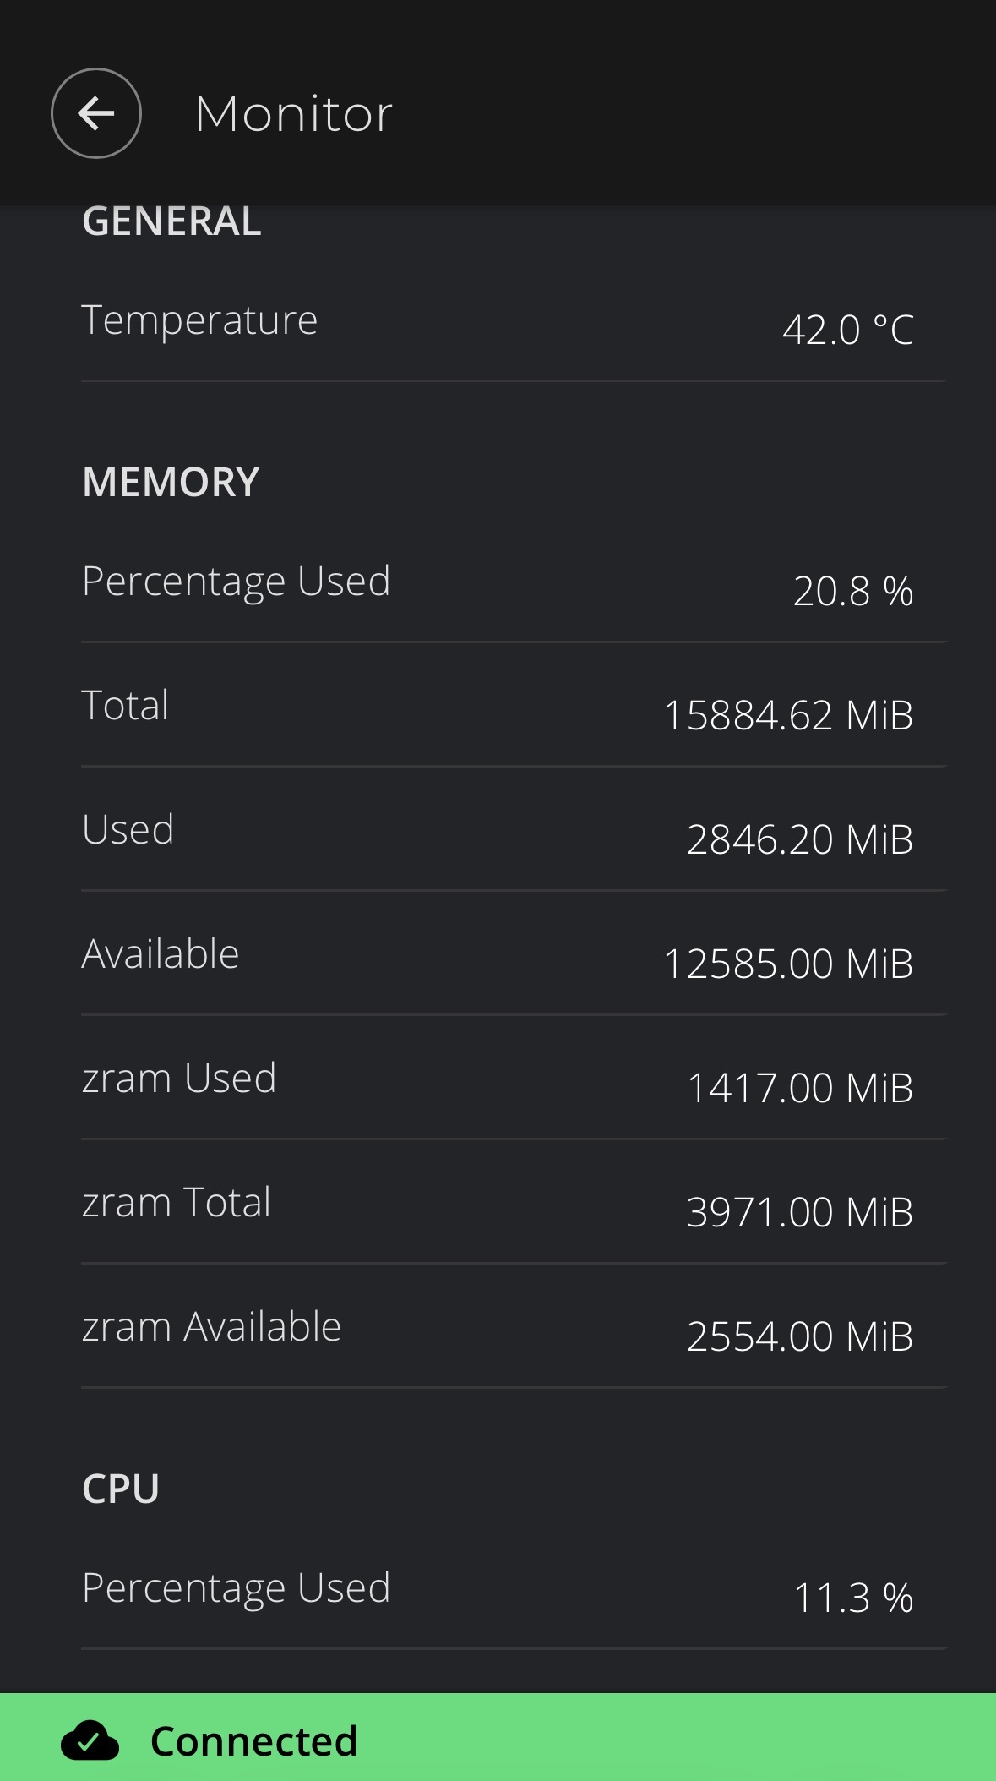Tap the zram Total label
This screenshot has width=996, height=1781.
pos(176,1202)
